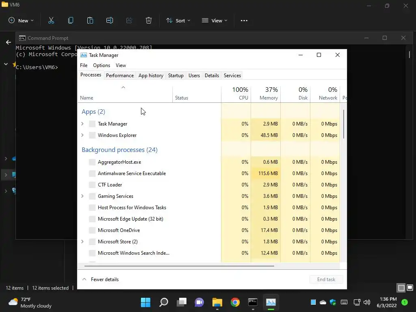Select the Microsoft OneDrive process
The image size is (416, 312).
[208, 230]
